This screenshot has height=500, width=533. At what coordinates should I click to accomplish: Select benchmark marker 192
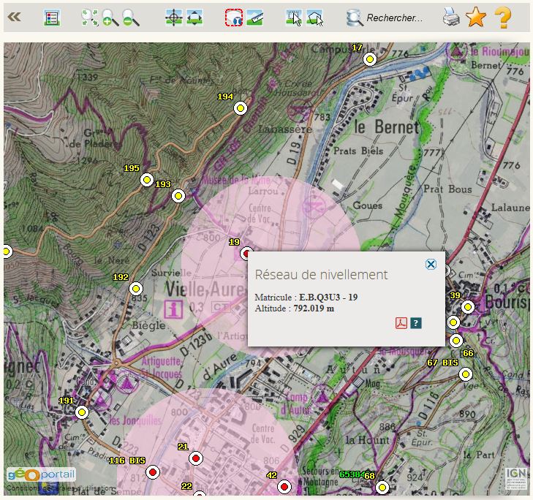click(136, 289)
